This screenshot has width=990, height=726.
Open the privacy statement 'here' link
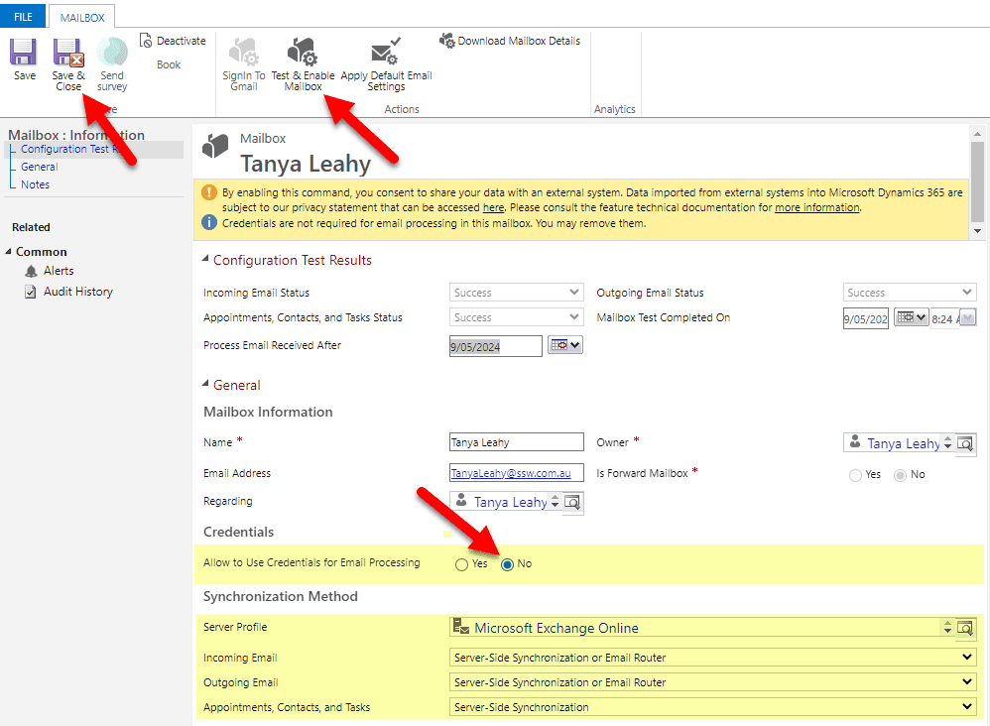click(493, 208)
